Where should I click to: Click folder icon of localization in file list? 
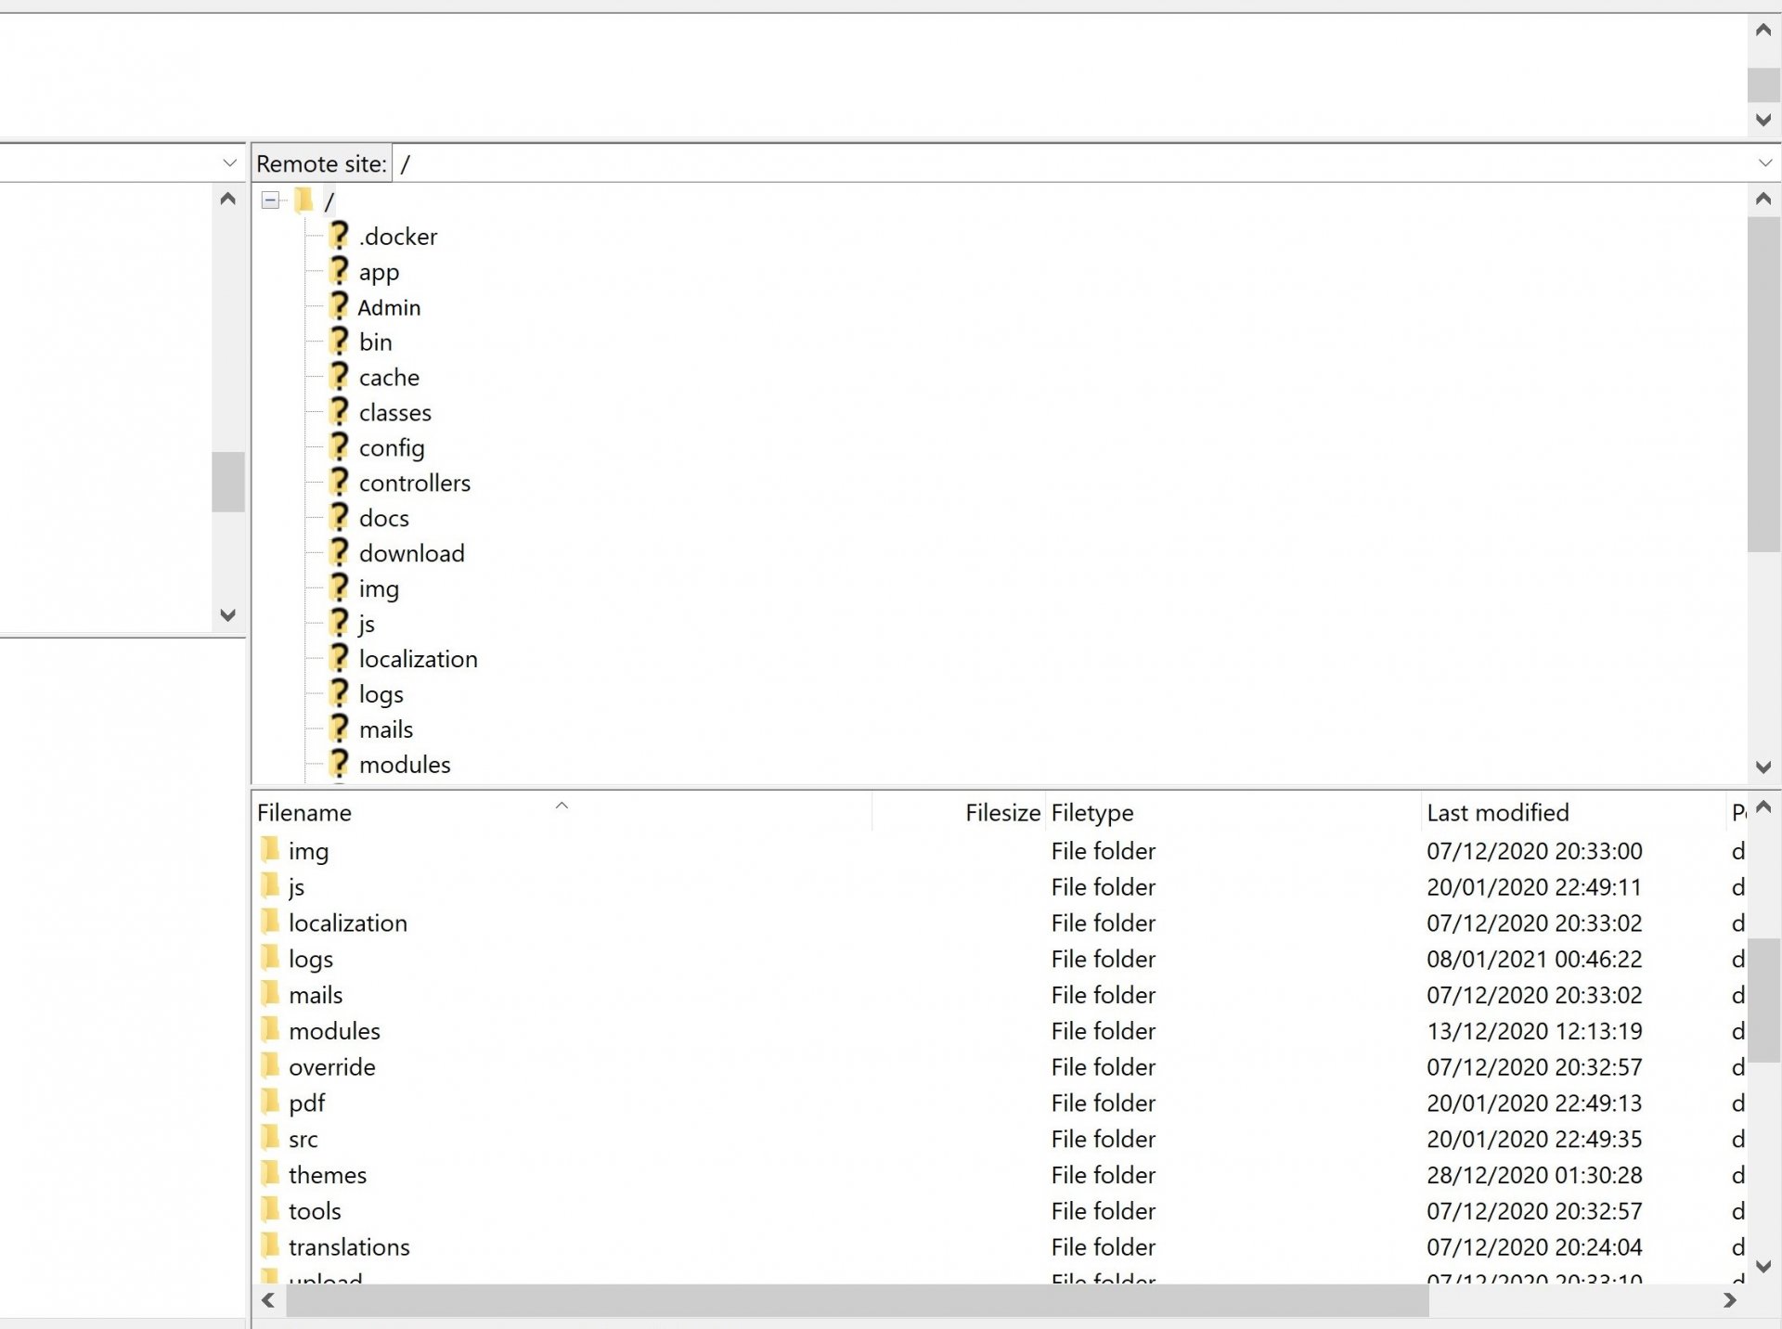(270, 922)
